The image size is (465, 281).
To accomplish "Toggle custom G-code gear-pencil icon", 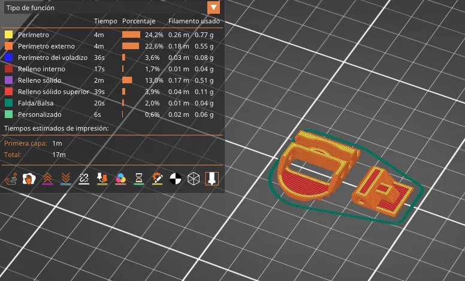I will 157,179.
